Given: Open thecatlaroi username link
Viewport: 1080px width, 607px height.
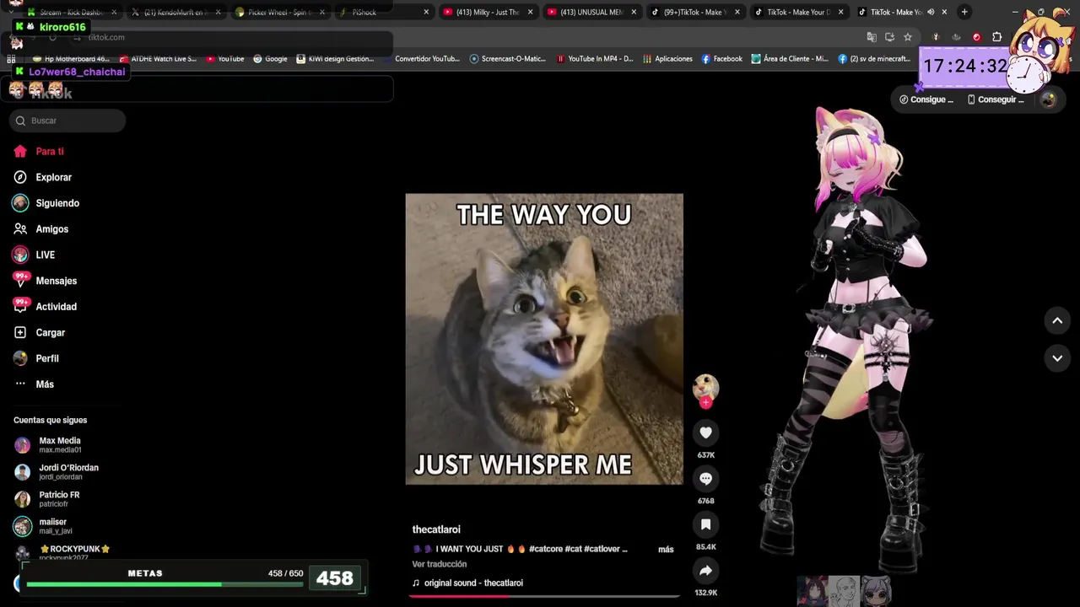Looking at the screenshot, I should tap(436, 529).
